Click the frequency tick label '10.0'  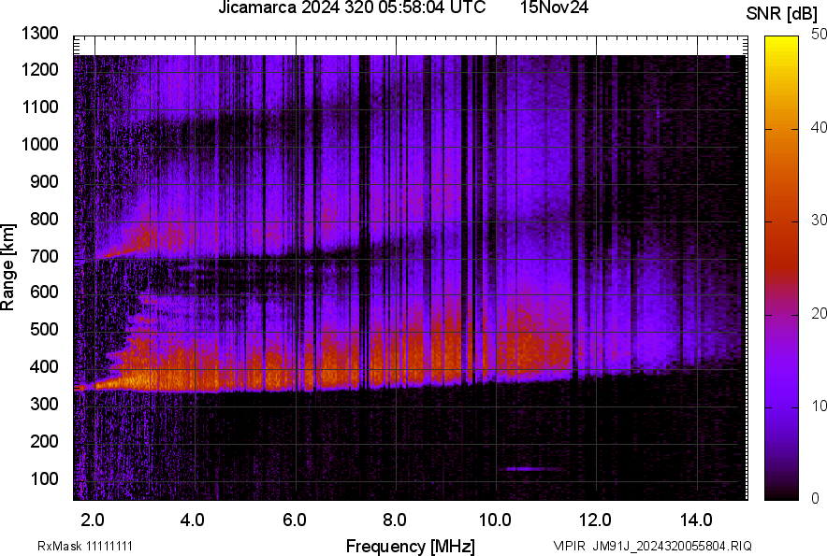click(495, 520)
